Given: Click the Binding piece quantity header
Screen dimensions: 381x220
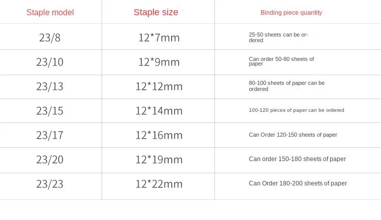Looking at the screenshot, I should coord(291,13).
